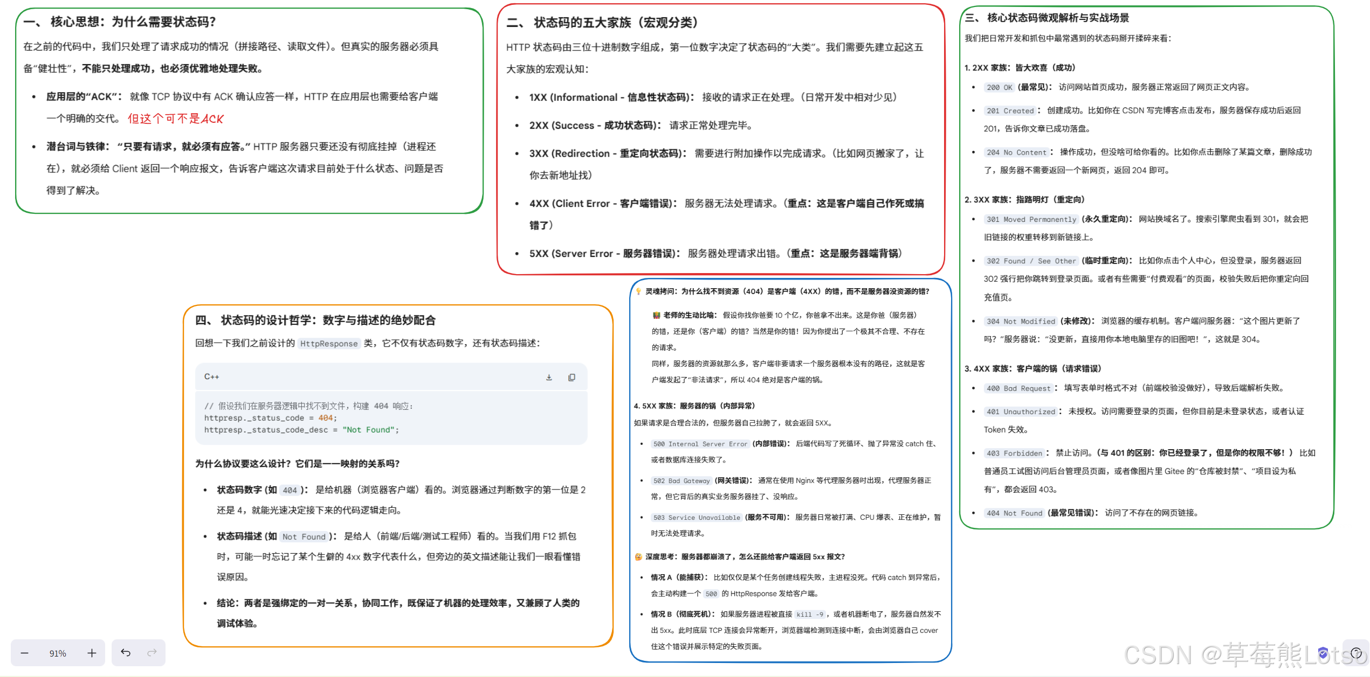Viewport: 1370px width, 677px height.
Task: Redo with the forward arrow button
Action: click(x=152, y=653)
